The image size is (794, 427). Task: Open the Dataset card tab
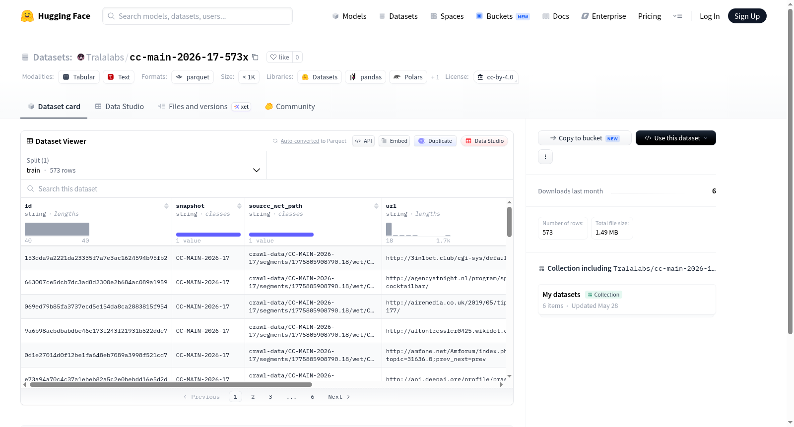pos(54,106)
